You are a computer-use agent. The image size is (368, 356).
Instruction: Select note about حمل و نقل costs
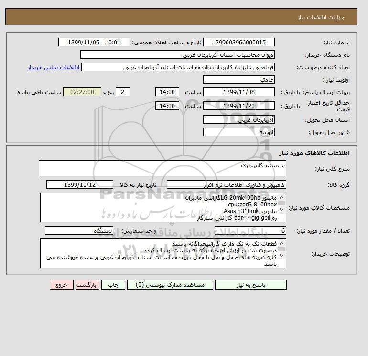coord(162,260)
